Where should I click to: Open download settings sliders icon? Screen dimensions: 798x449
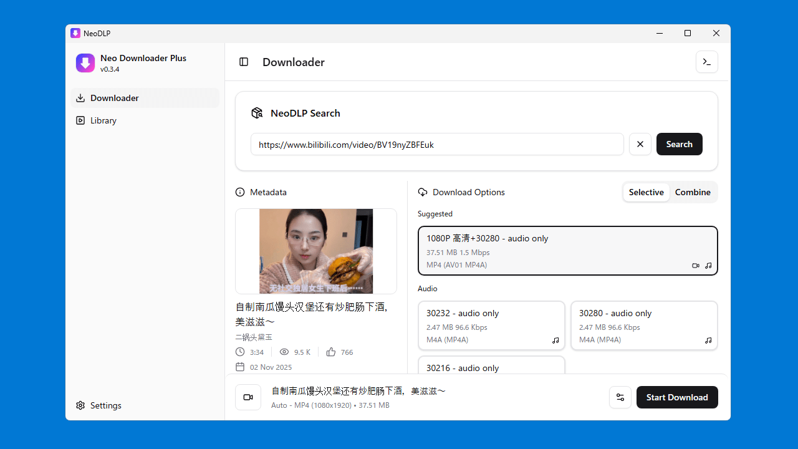coord(620,397)
